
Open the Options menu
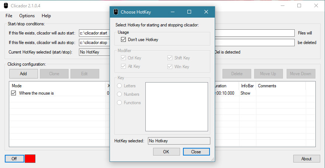point(27,16)
